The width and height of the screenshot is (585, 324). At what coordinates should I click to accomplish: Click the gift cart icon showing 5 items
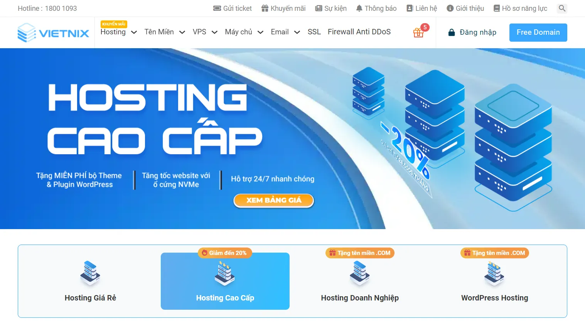coord(419,32)
